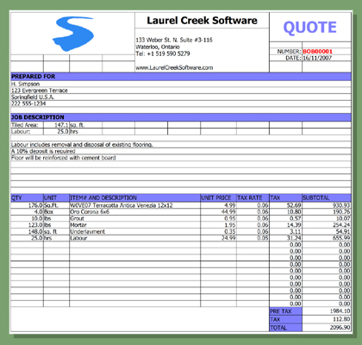Select the quantity 176.0 cell
Image resolution: width=362 pixels, height=345 pixels.
27,205
